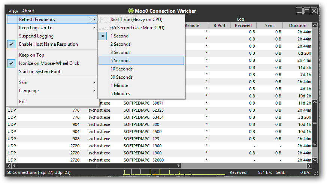Select the row with local port 63434
Viewport: 327px width, 184px height.
pos(159,117)
